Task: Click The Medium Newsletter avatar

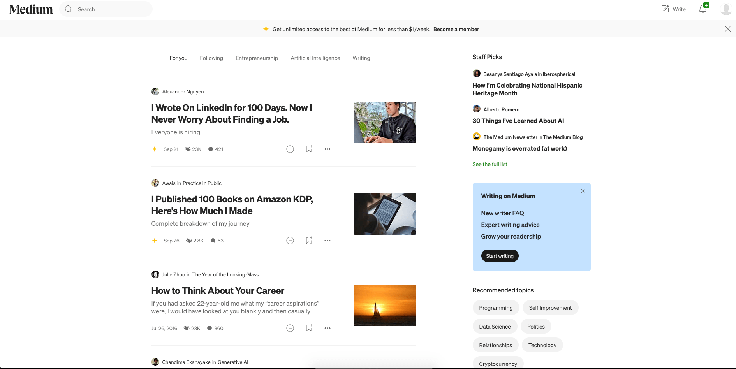Action: coord(477,136)
